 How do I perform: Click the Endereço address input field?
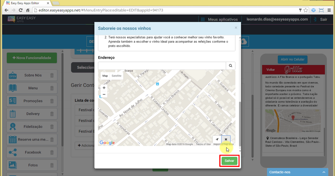162,65
